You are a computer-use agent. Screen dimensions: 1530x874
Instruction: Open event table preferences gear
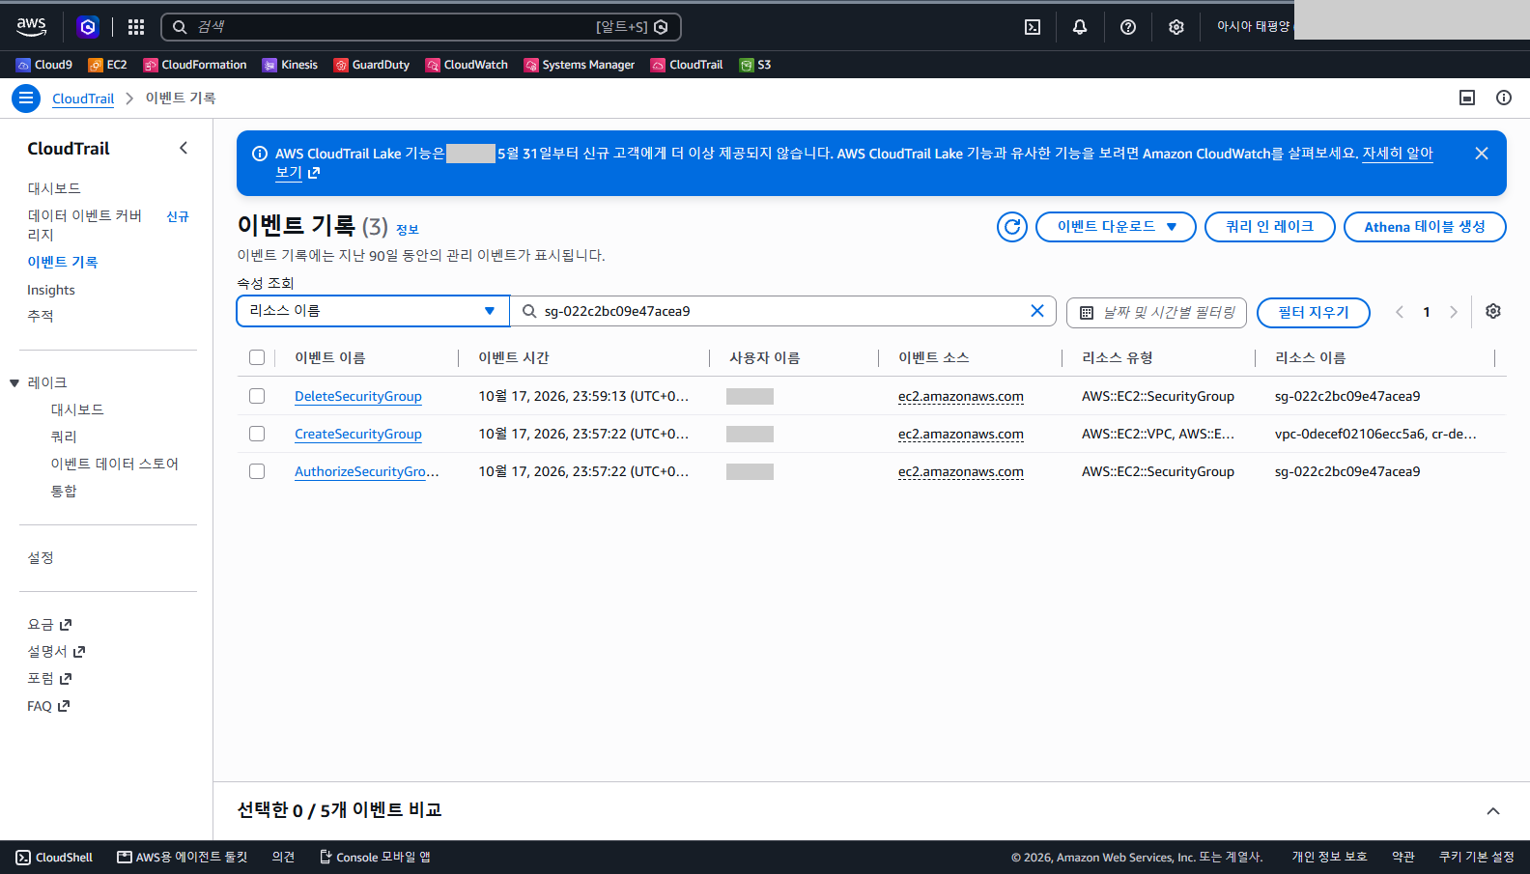click(1493, 311)
